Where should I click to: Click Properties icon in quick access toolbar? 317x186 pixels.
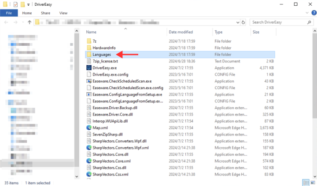click(x=15, y=4)
